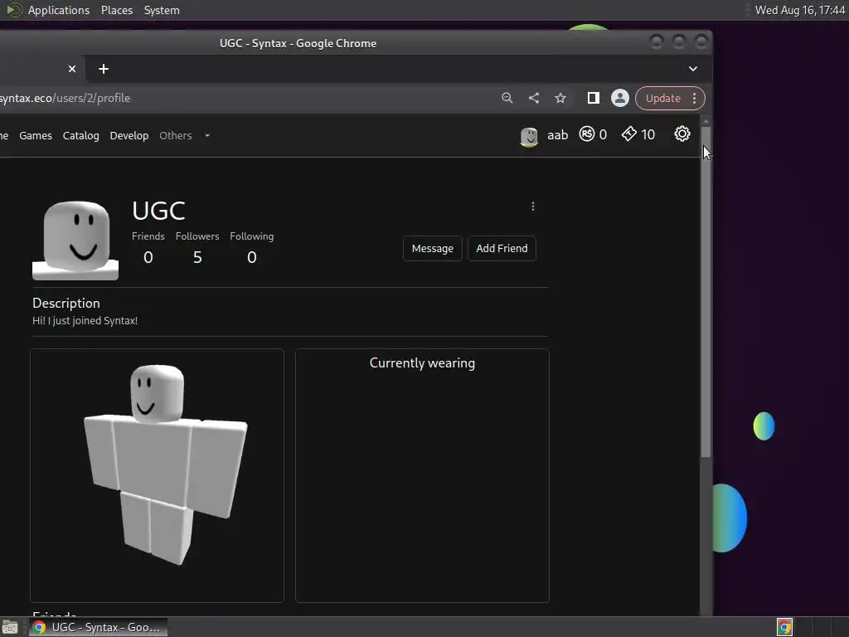
Task: Open the Places system menu
Action: tap(117, 10)
